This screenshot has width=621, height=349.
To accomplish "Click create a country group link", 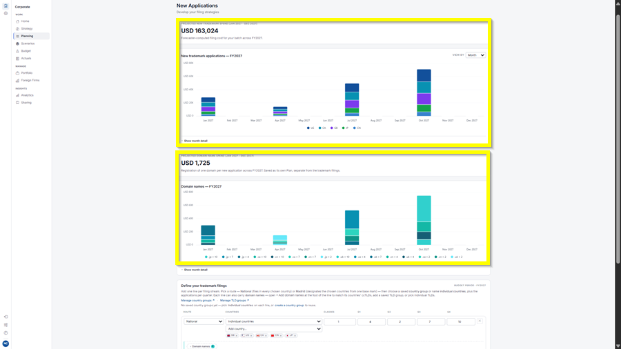I will [x=289, y=306].
